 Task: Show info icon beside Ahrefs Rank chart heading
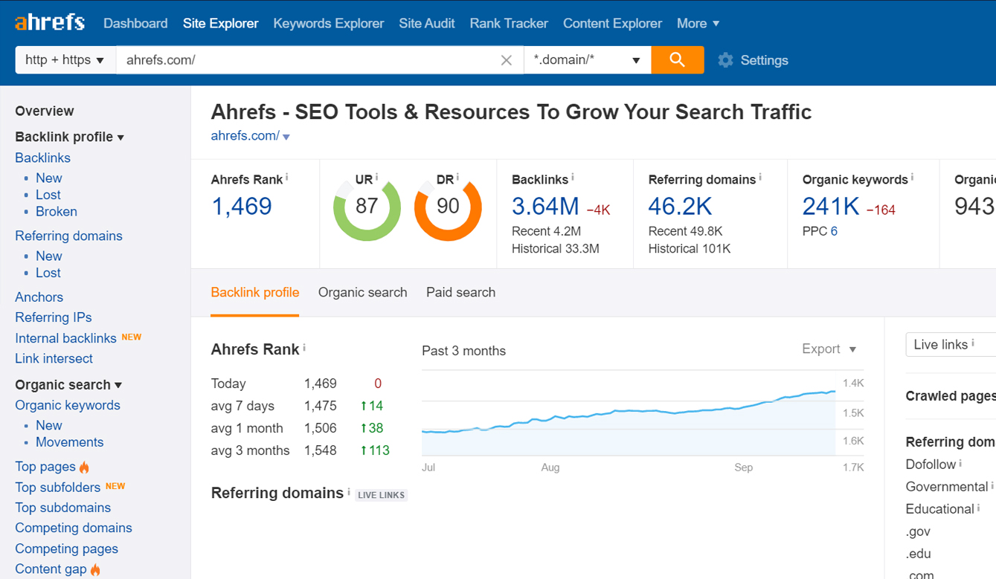point(304,348)
